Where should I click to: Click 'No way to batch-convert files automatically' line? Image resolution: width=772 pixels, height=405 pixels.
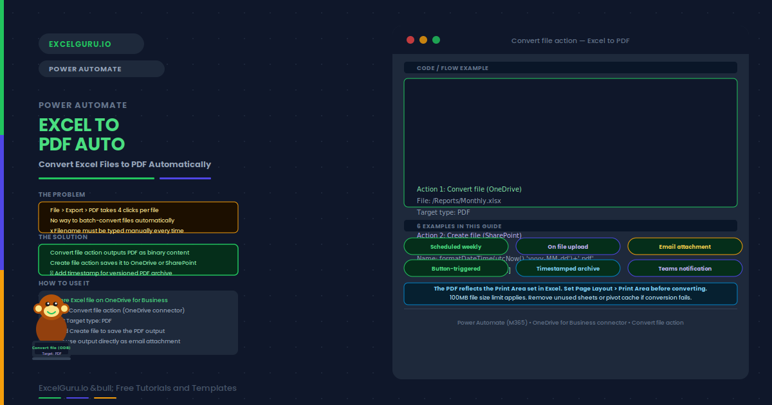pyautogui.click(x=112, y=220)
